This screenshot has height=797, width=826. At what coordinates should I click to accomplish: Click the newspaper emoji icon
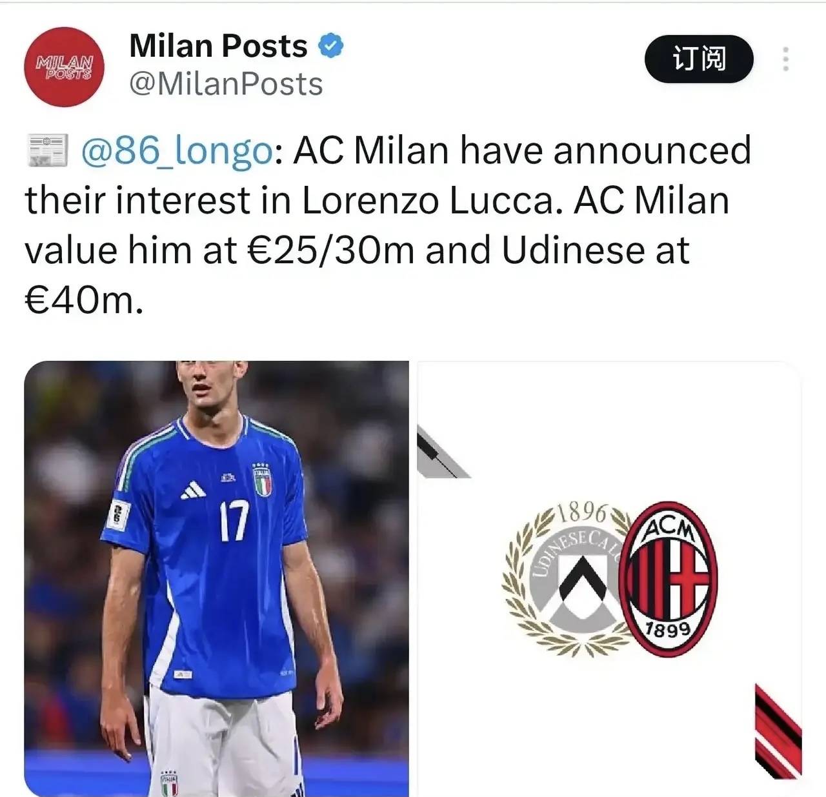(x=47, y=150)
